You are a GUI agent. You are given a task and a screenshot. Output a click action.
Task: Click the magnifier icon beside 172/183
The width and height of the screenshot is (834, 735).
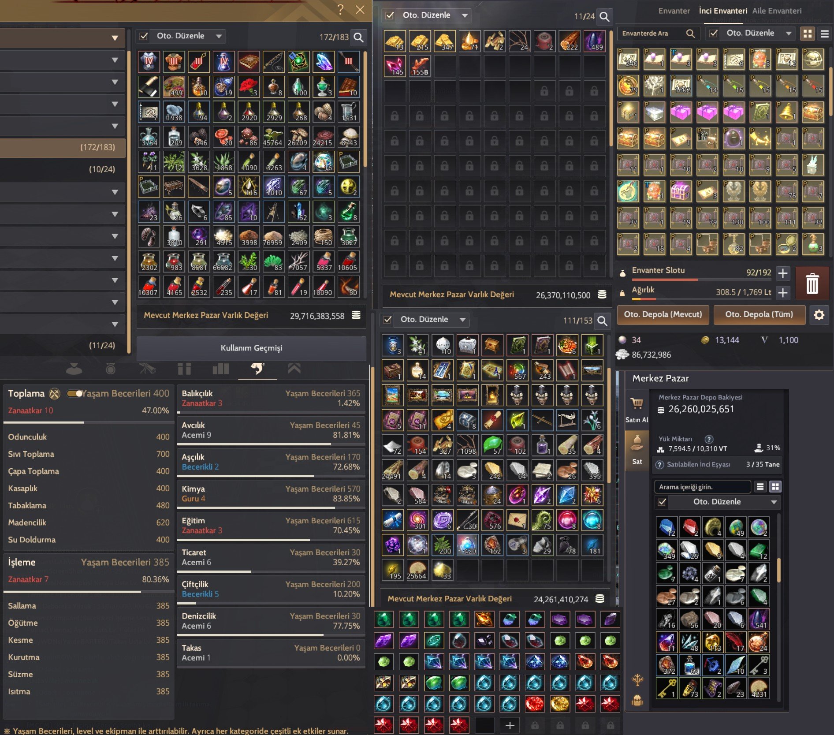click(x=359, y=37)
